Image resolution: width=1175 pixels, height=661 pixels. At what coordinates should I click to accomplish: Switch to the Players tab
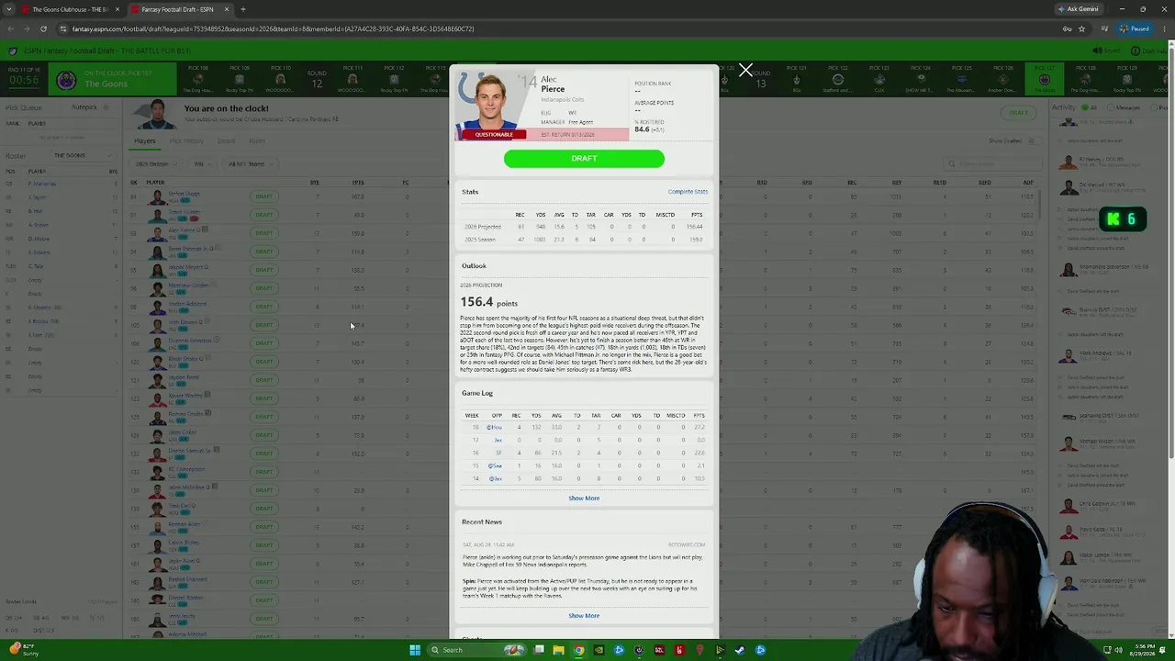145,141
